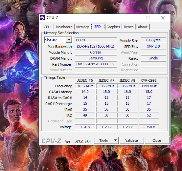Image resolution: width=182 pixels, height=171 pixels.
Task: Open the About tab
Action: click(143, 27)
